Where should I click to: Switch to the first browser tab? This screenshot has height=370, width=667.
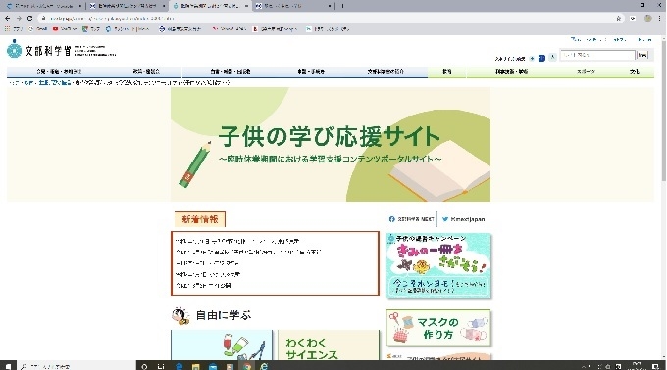tap(44, 6)
